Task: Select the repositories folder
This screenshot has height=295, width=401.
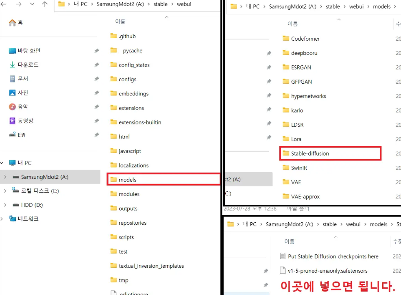Action: (129, 223)
